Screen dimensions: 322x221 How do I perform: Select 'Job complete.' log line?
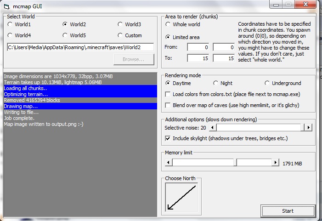coord(80,118)
